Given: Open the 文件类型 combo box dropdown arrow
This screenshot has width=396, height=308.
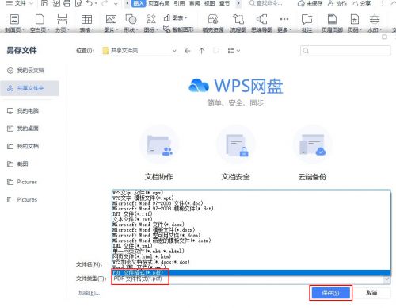Looking at the screenshot, I should [x=387, y=279].
